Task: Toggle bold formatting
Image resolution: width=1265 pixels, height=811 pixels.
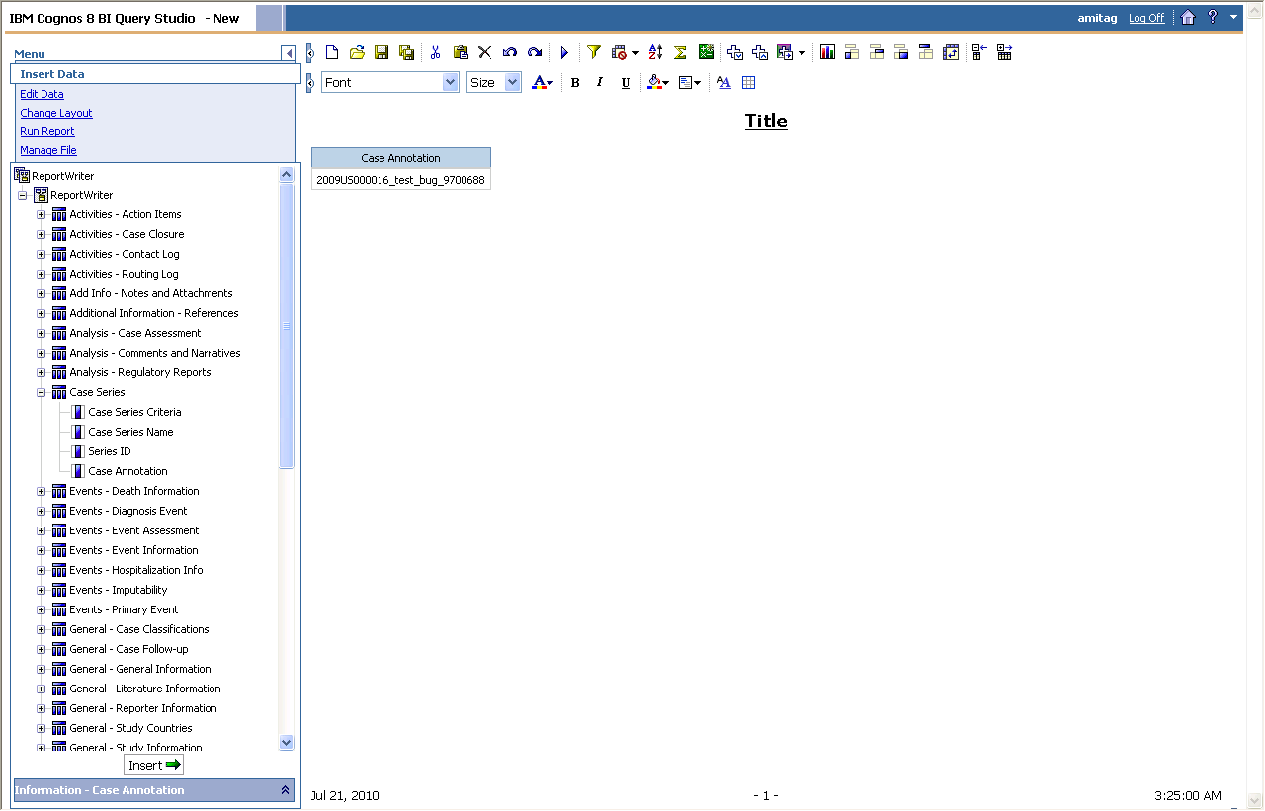Action: point(575,83)
